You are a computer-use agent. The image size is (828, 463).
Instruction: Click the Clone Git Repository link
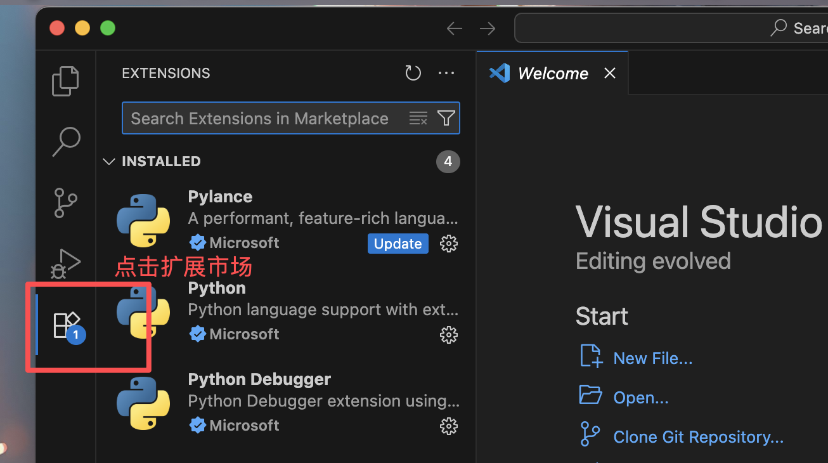click(x=699, y=437)
